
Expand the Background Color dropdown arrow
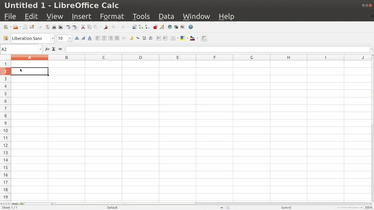coord(188,38)
